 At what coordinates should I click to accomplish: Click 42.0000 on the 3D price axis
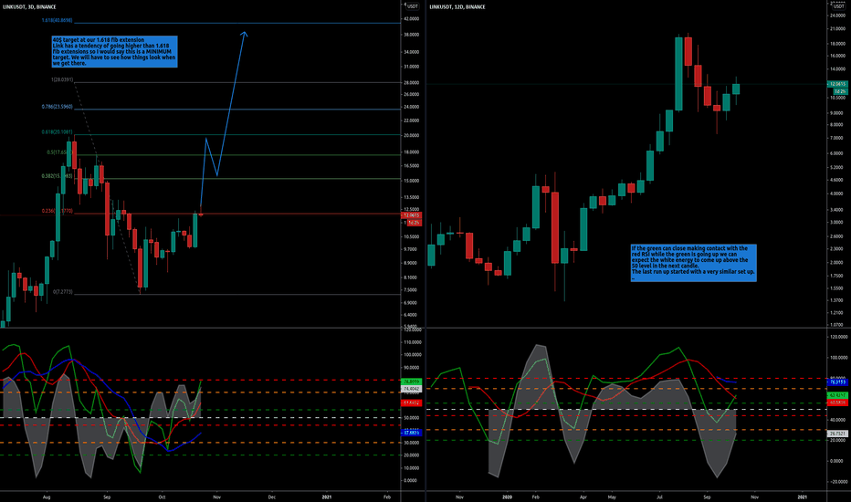click(x=412, y=18)
